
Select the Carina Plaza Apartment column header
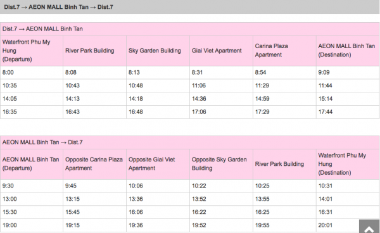pos(284,51)
